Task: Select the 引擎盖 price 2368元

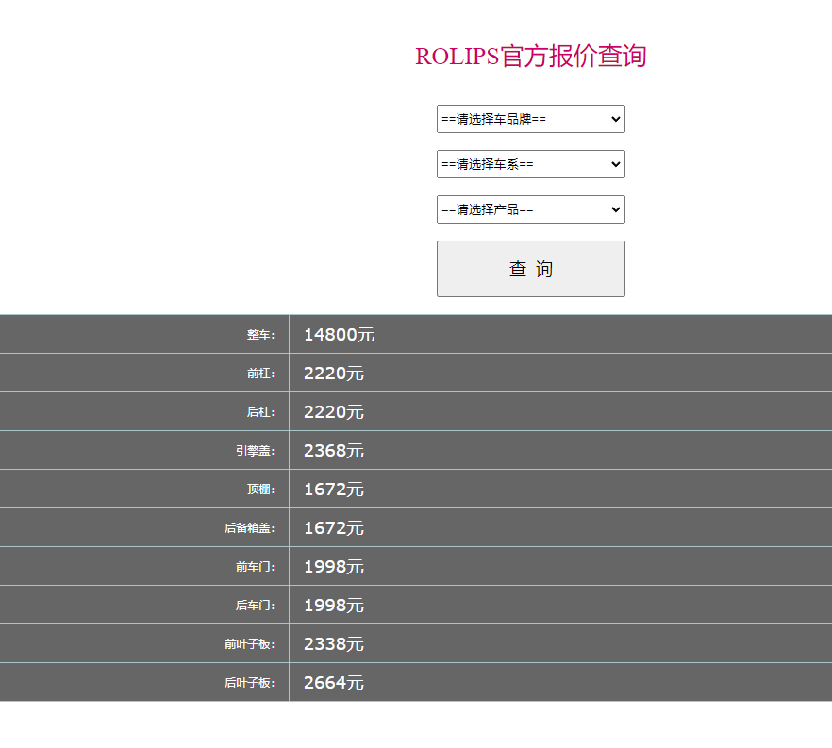Action: click(x=333, y=451)
